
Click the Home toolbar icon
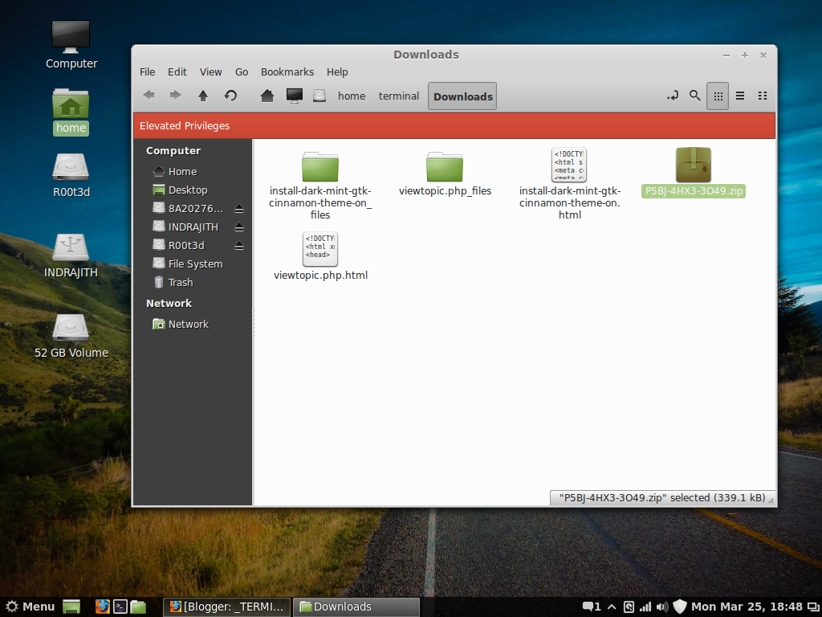point(267,95)
